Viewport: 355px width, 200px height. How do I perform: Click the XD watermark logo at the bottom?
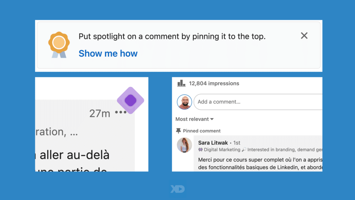point(177,189)
